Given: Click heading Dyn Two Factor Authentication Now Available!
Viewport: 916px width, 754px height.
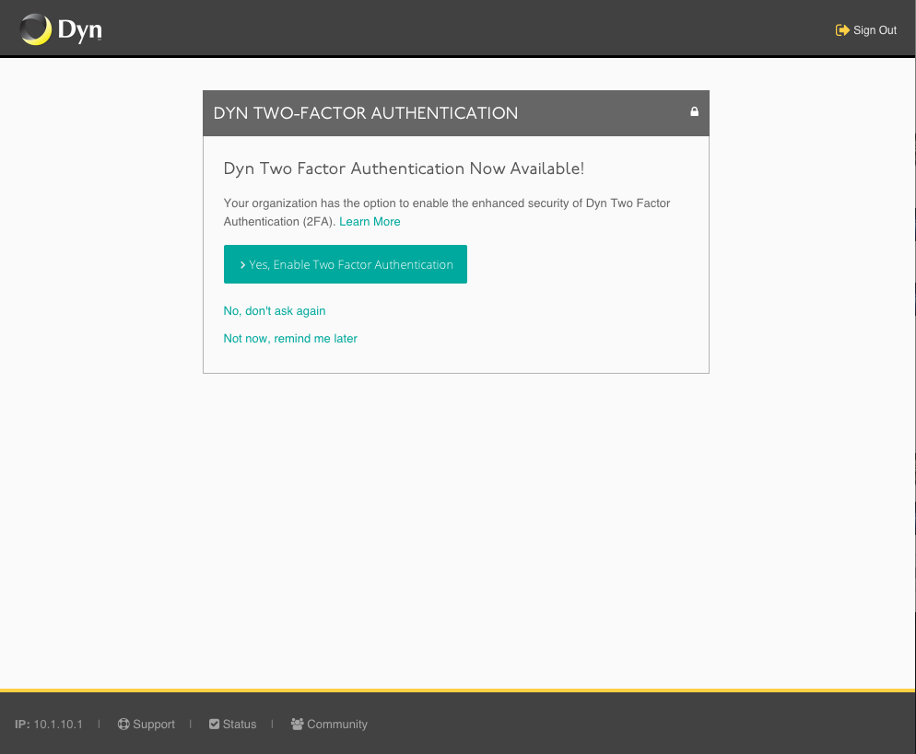Looking at the screenshot, I should tap(404, 168).
